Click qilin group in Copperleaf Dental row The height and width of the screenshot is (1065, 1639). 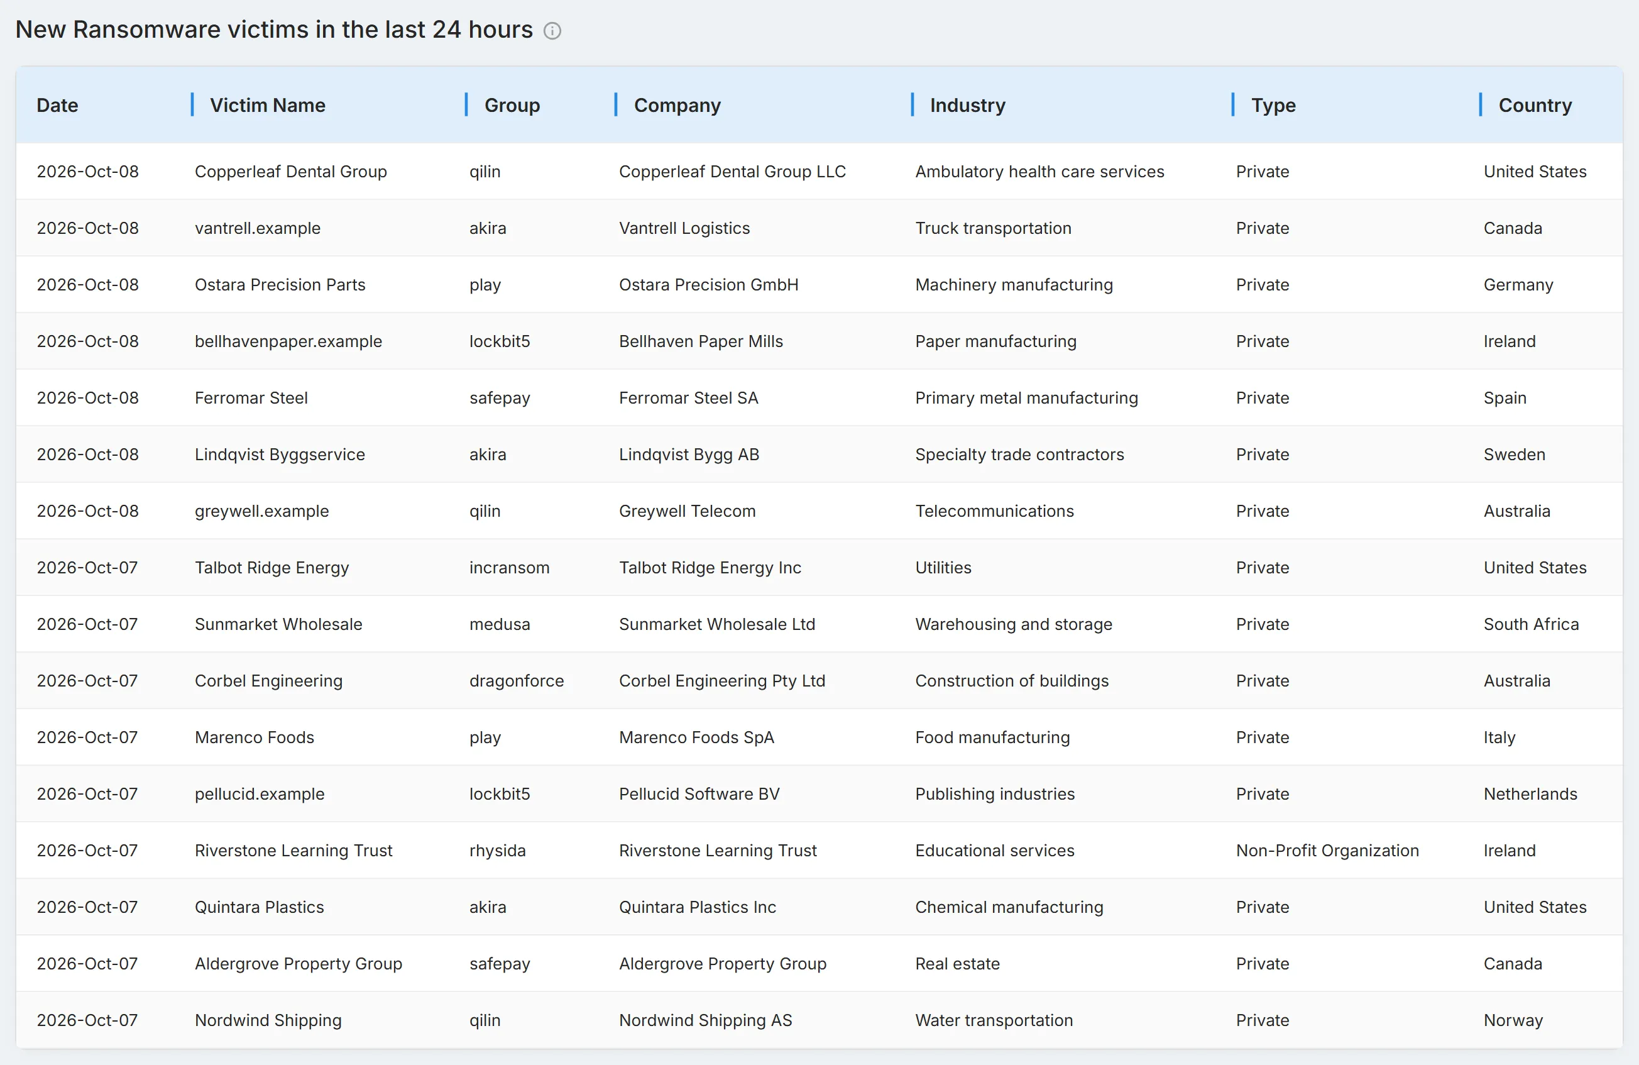coord(485,172)
